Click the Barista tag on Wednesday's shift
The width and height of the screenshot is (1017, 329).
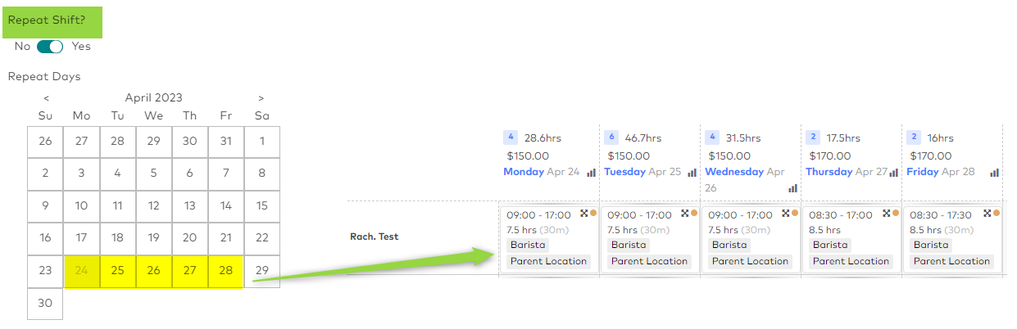click(729, 245)
